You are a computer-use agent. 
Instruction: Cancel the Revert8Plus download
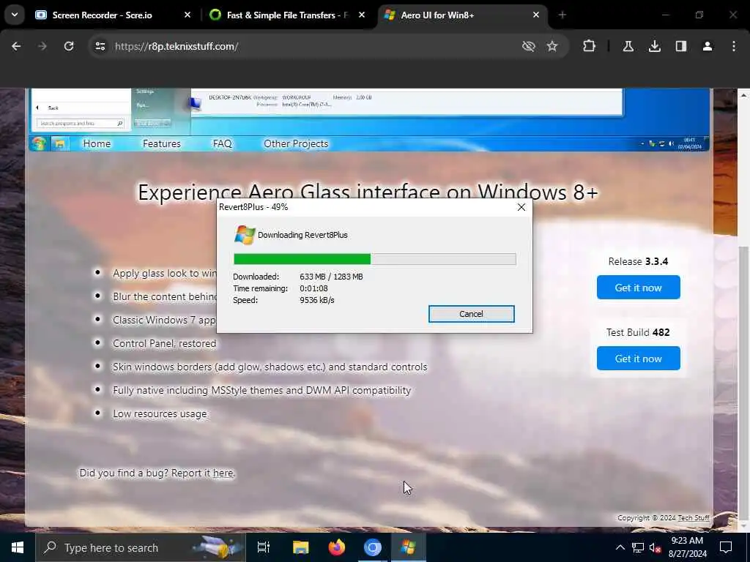pos(471,314)
